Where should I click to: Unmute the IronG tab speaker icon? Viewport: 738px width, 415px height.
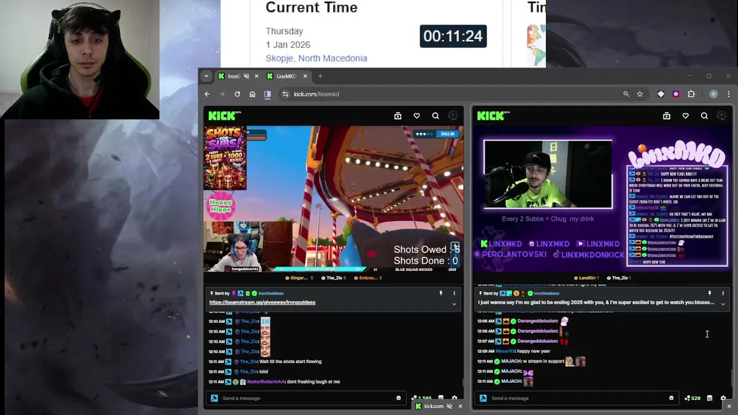[247, 76]
